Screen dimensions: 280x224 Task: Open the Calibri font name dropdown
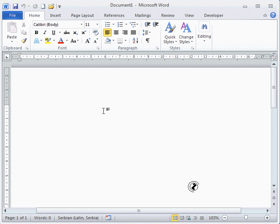(81, 25)
